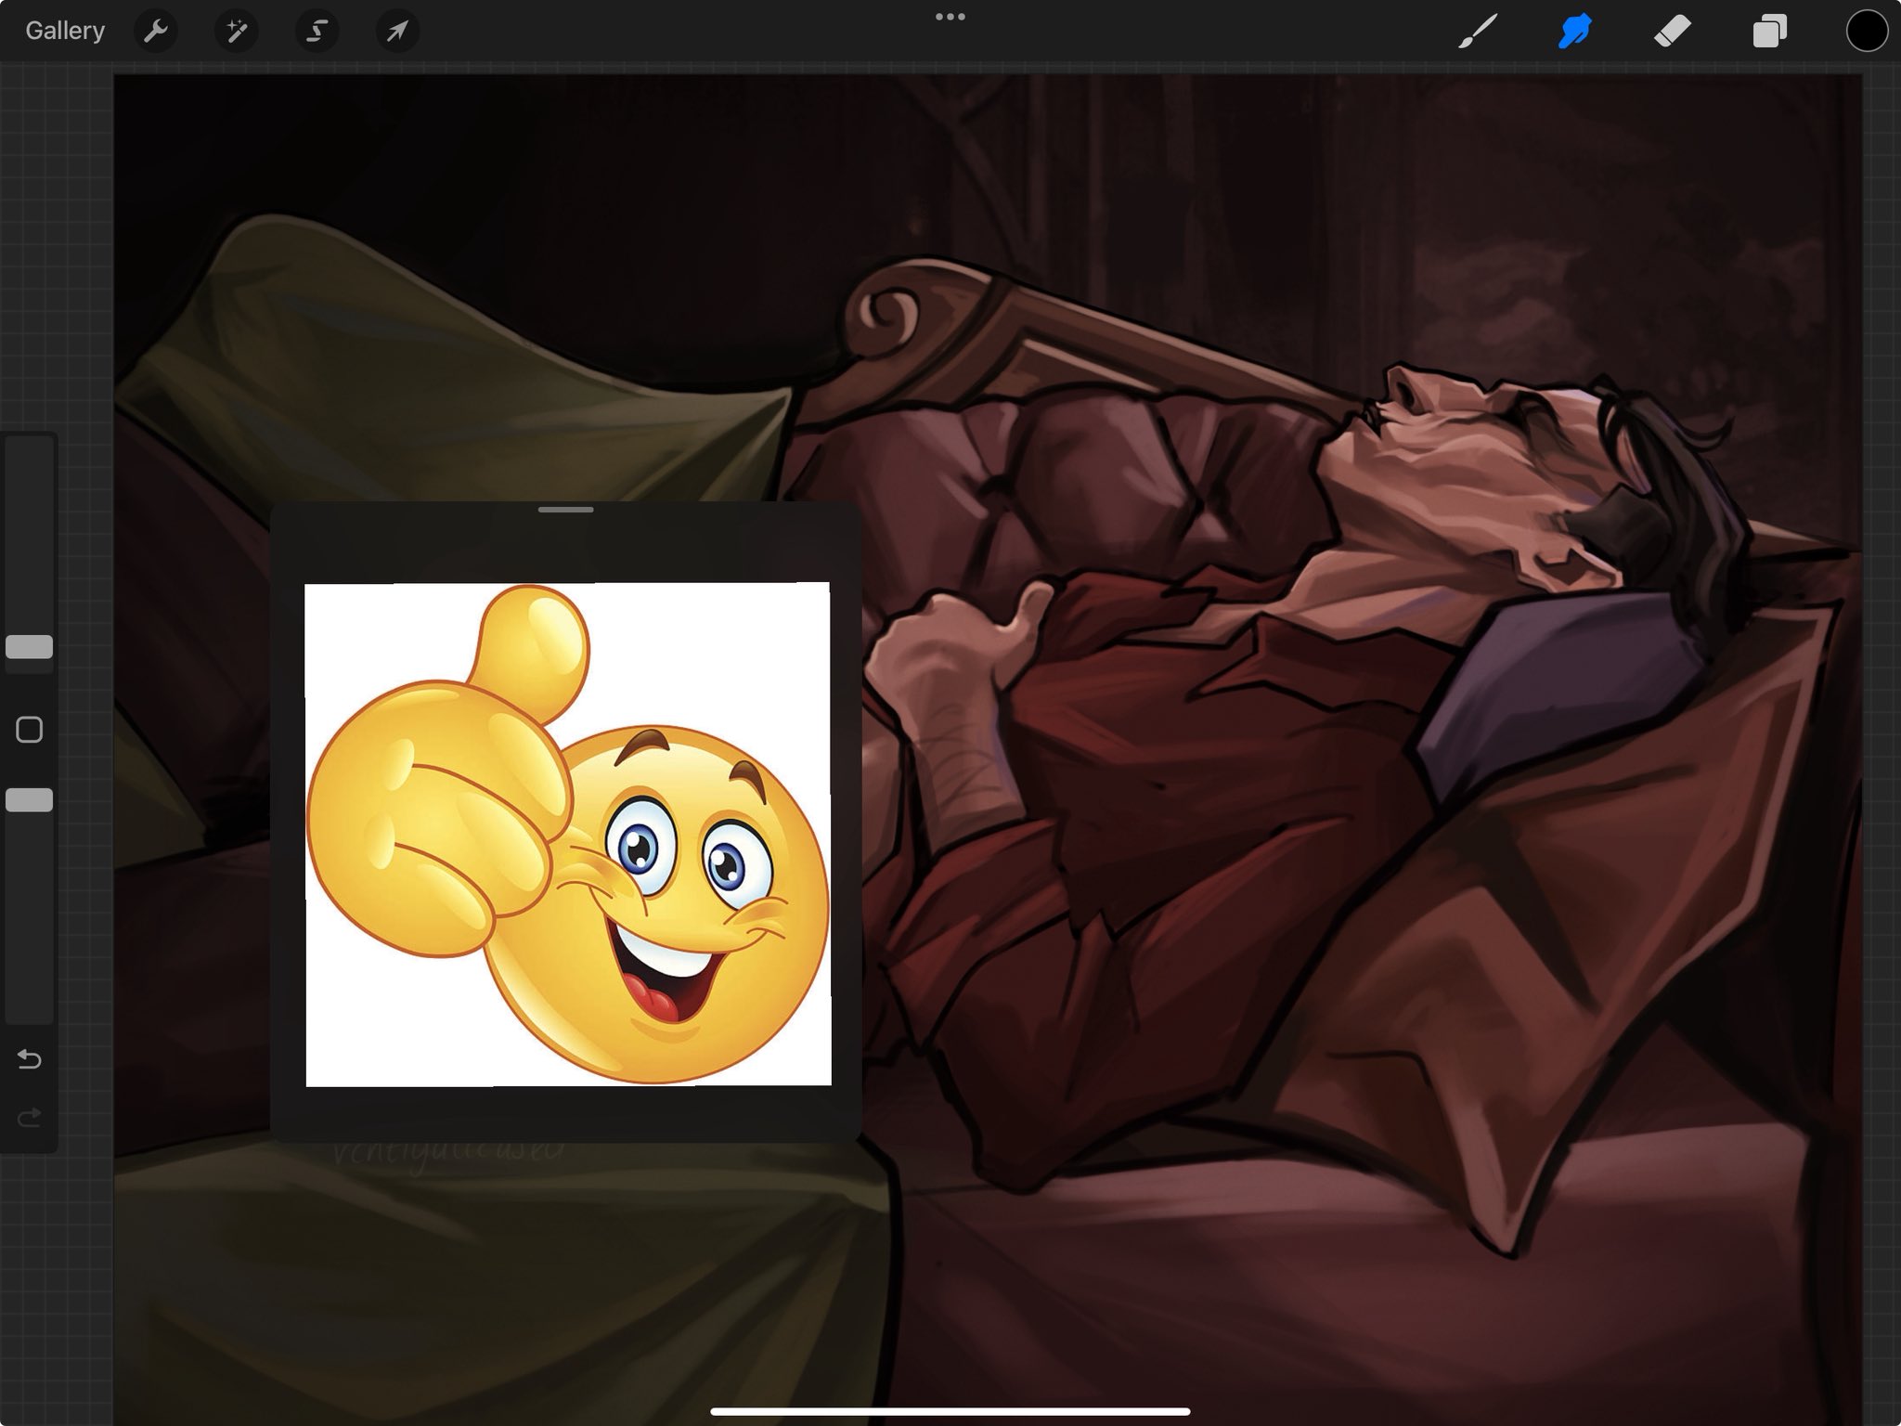Click the brush size slider handle
This screenshot has width=1901, height=1426.
[29, 647]
